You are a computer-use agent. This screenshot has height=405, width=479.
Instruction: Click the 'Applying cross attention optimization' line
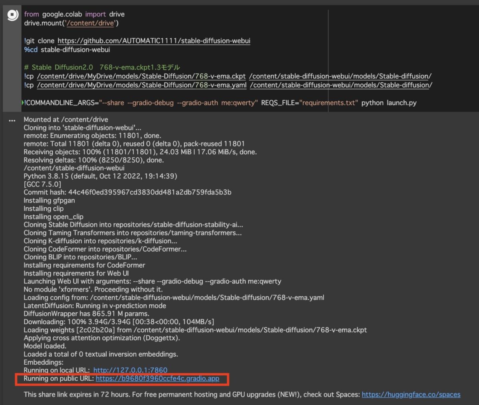tap(102, 338)
